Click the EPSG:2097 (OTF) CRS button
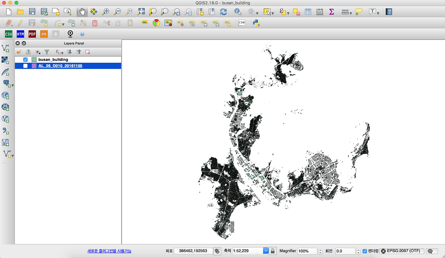This screenshot has width=445, height=258. tap(402, 251)
